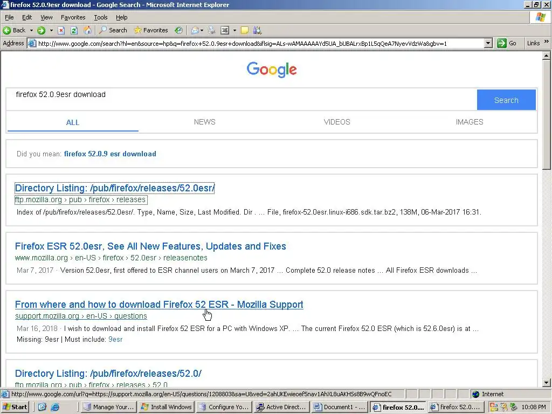Image resolution: width=552 pixels, height=414 pixels.
Task: Switch to 'Install Windows' taskbar window
Action: pos(166,407)
